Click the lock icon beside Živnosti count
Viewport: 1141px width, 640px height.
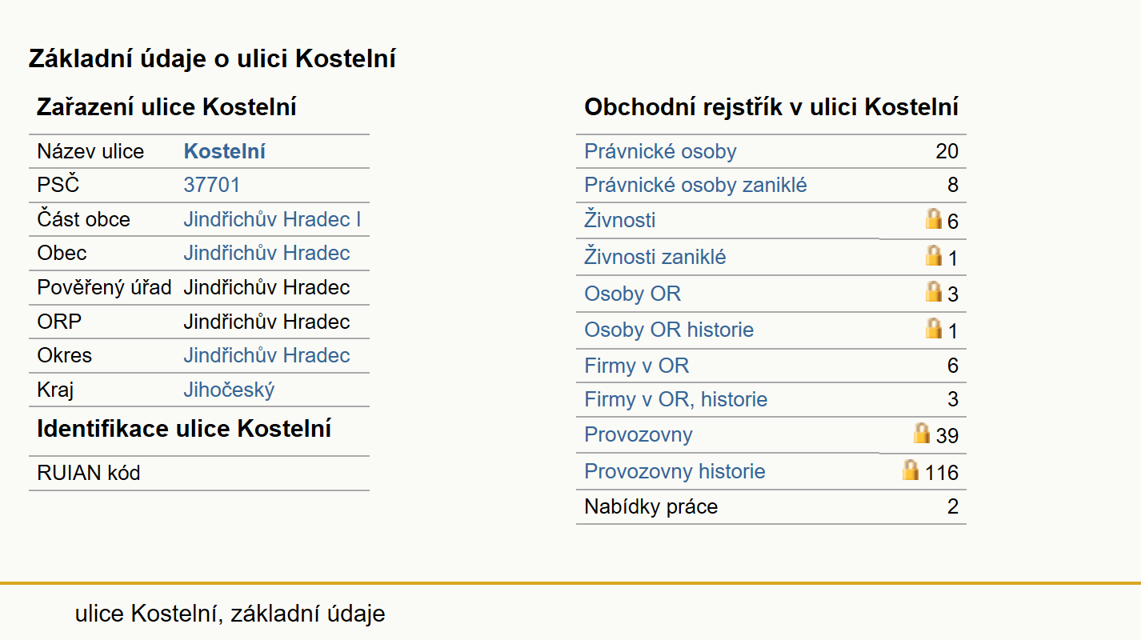pos(933,218)
